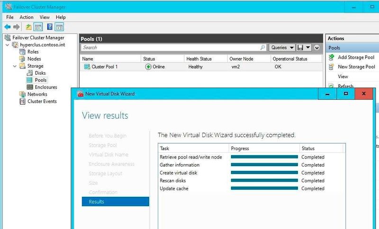Open the File menu

pyautogui.click(x=10, y=17)
